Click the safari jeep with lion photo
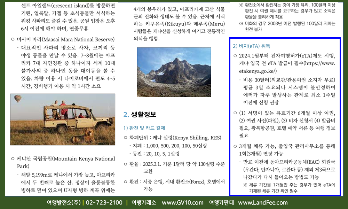This screenshot has height=209, width=348. (63, 119)
